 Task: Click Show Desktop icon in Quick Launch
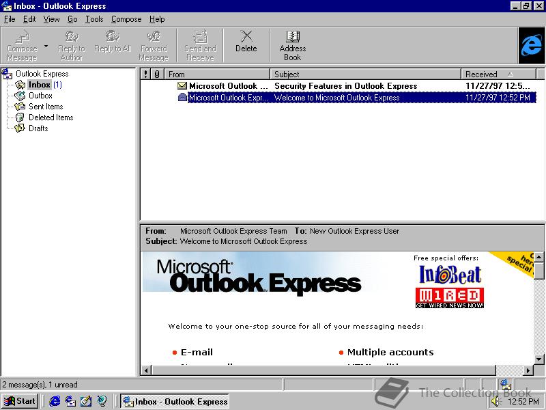(x=86, y=401)
